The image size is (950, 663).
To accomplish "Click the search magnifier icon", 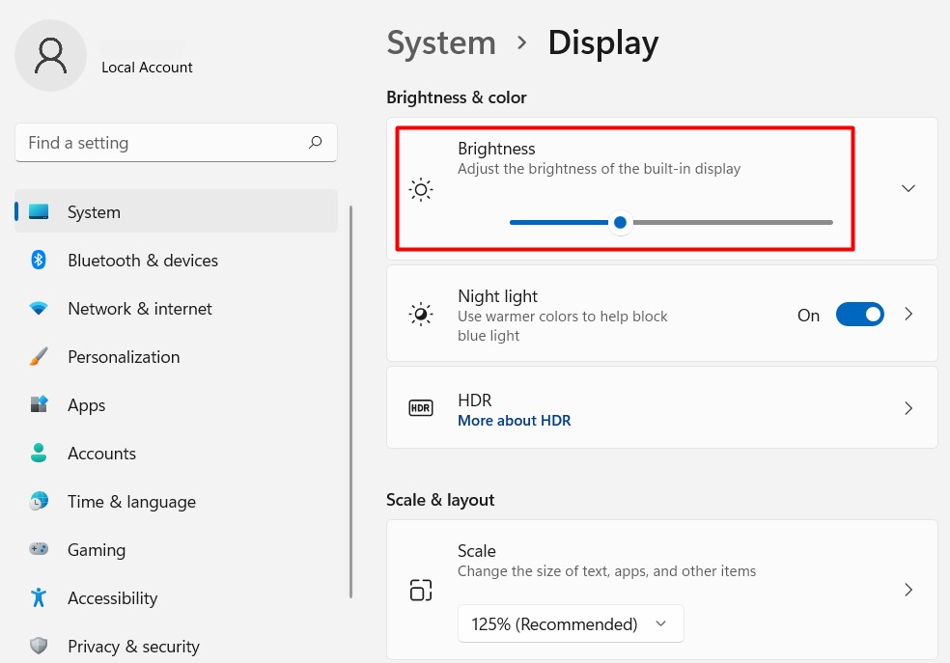I will [x=316, y=143].
